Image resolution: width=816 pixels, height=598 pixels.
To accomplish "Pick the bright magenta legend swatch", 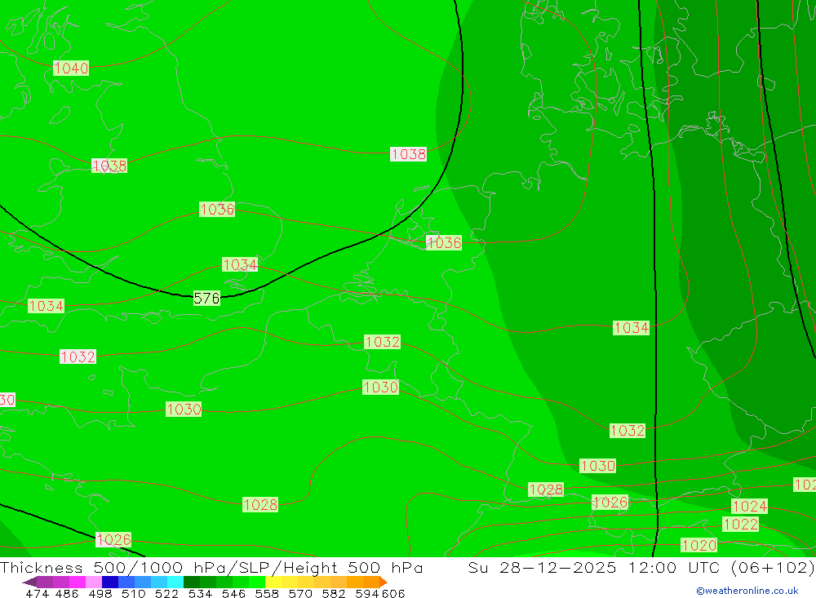I will click(76, 582).
